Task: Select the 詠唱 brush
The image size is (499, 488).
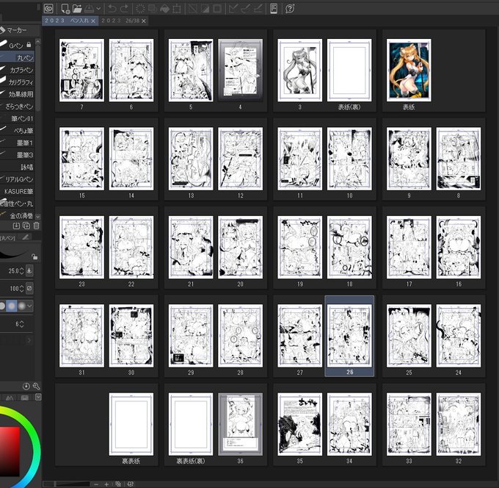Action: pos(17,167)
